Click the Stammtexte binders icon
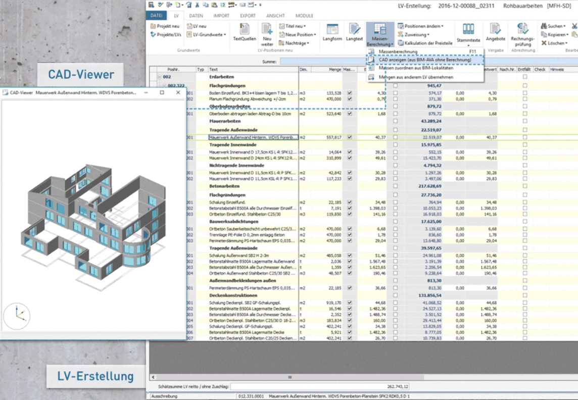Image resolution: width=578 pixels, height=400 pixels. pyautogui.click(x=468, y=29)
